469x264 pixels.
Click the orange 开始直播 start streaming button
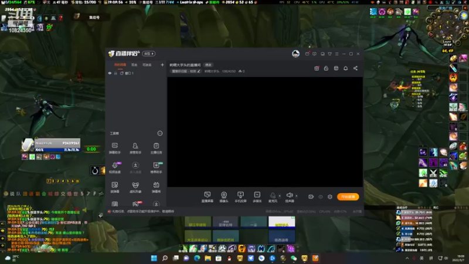pyautogui.click(x=348, y=197)
